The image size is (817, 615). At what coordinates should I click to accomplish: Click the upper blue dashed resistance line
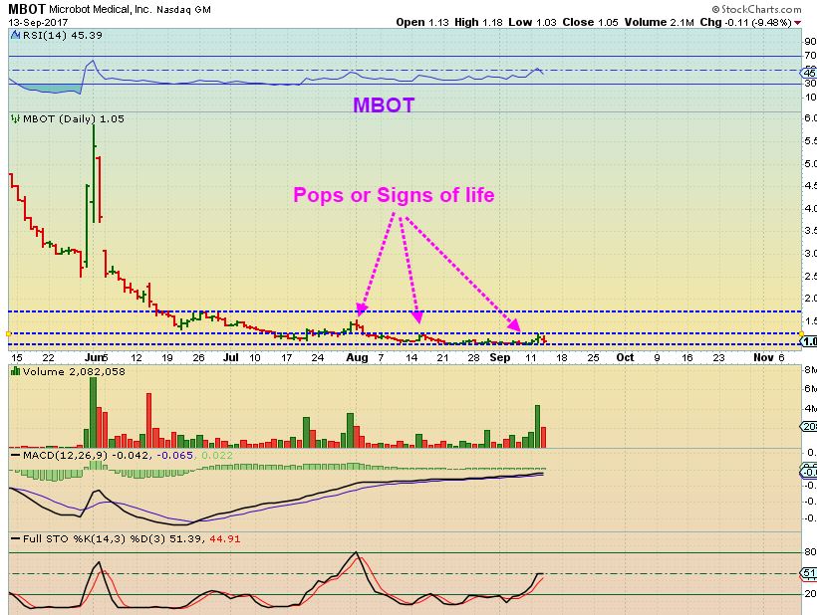click(405, 311)
